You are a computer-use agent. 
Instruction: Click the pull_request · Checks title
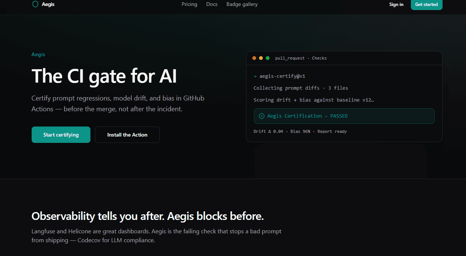(x=301, y=58)
